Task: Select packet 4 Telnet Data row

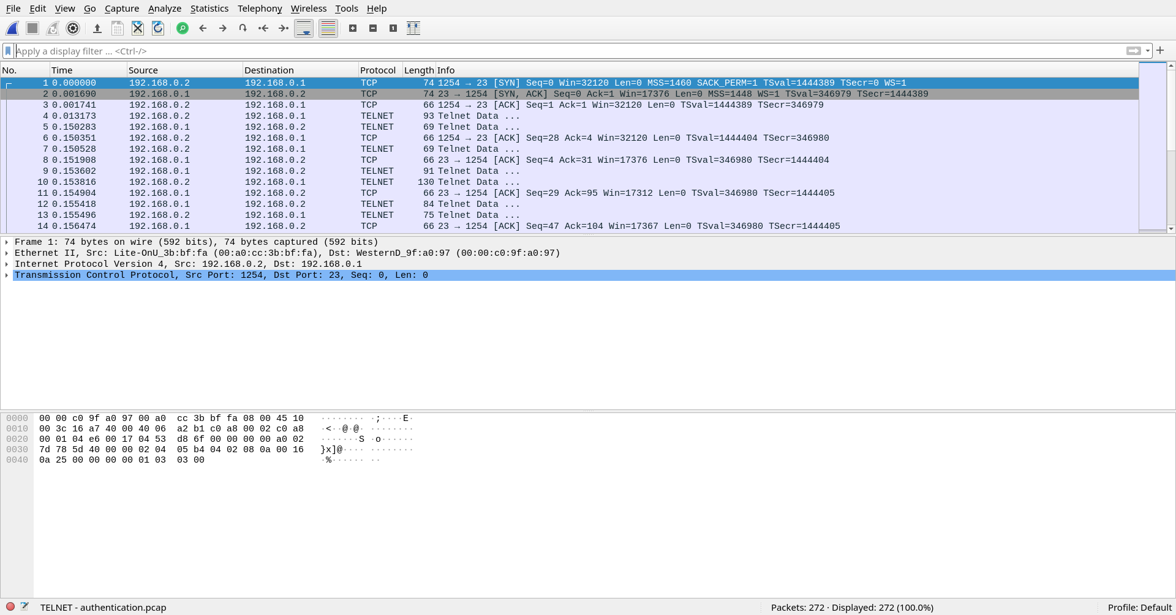Action: coord(570,116)
